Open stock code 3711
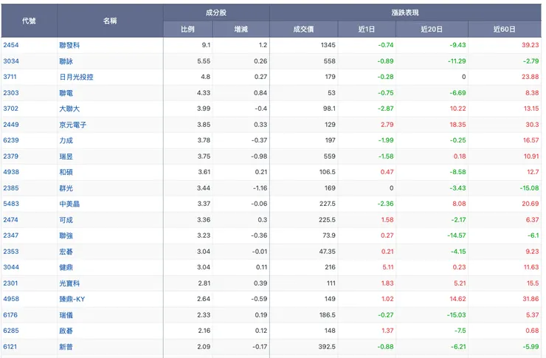 10,77
